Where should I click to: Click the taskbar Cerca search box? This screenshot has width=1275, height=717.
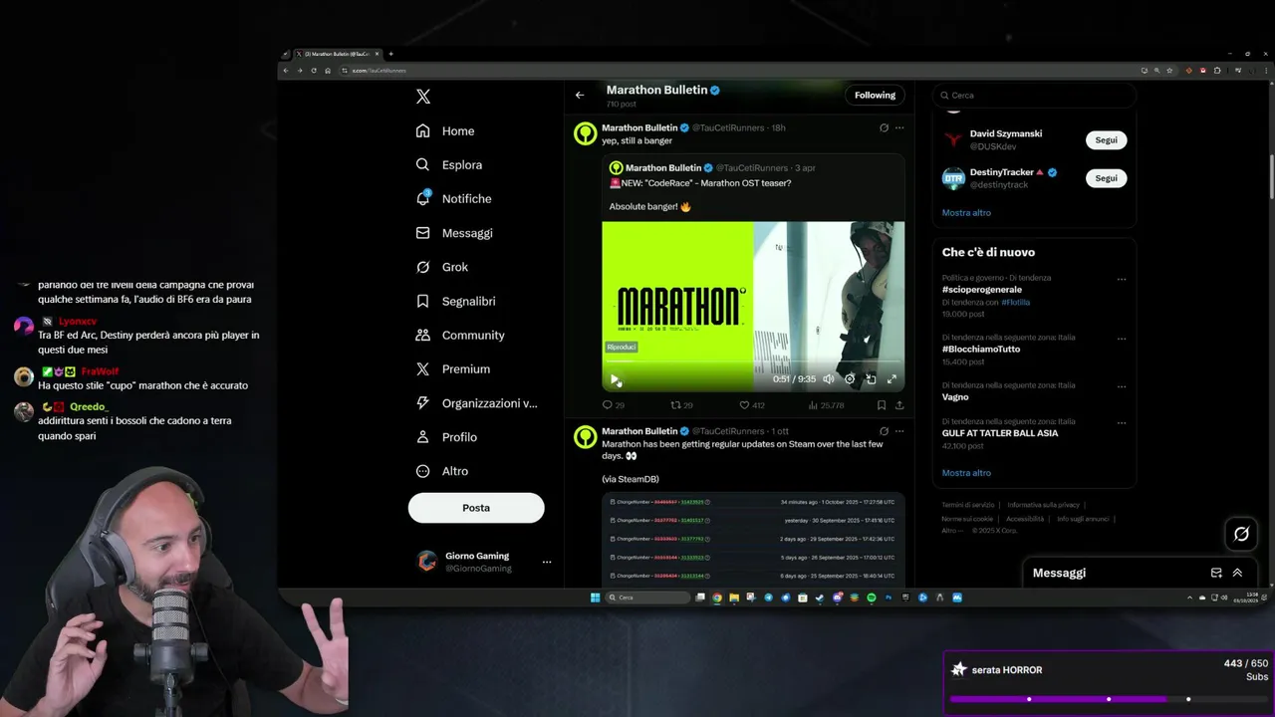pyautogui.click(x=648, y=597)
